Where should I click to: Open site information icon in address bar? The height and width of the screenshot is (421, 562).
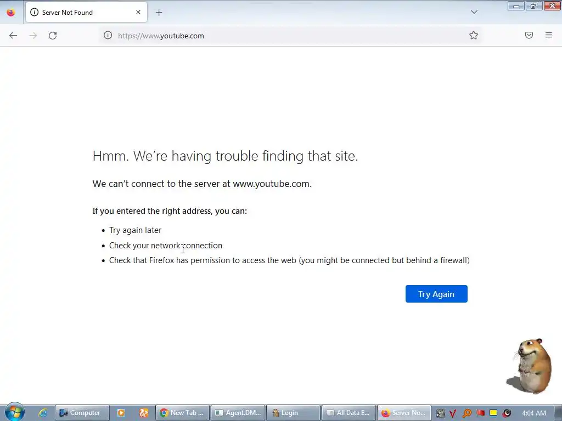(x=108, y=36)
